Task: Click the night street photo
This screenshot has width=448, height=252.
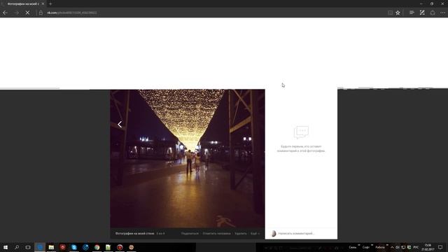Action: pos(188,159)
